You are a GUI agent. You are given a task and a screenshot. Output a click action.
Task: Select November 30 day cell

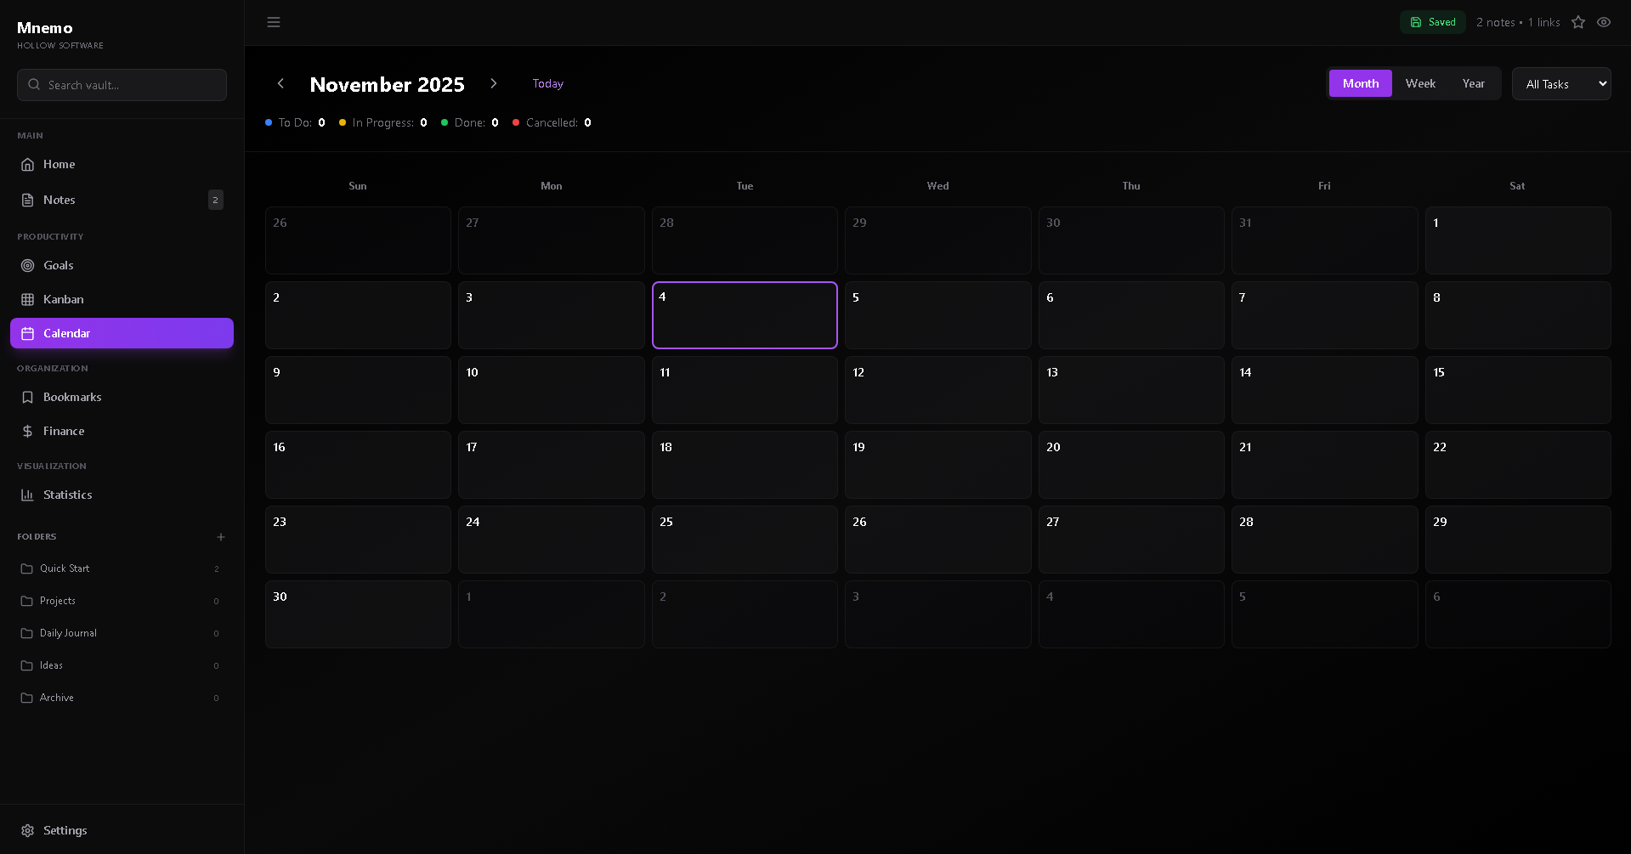coord(358,614)
